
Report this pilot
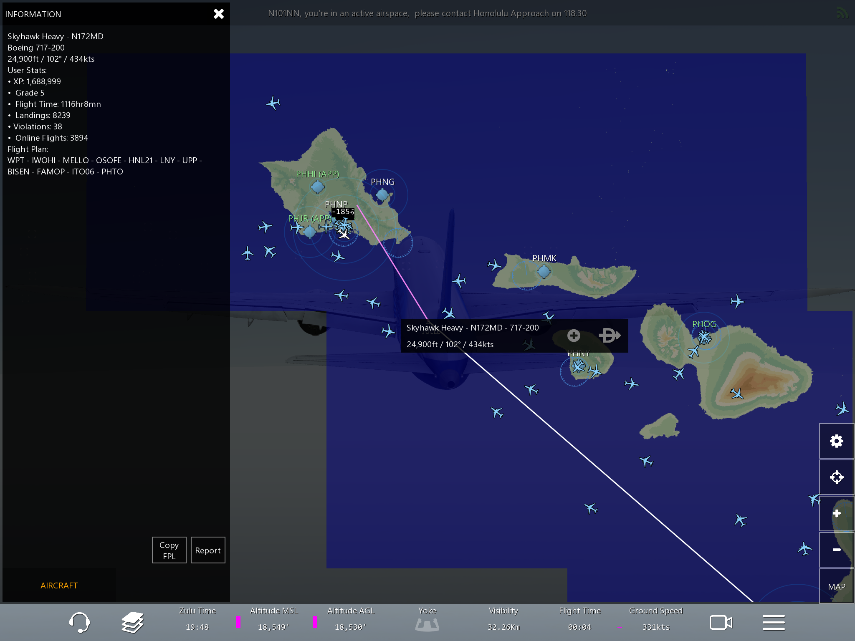(208, 550)
